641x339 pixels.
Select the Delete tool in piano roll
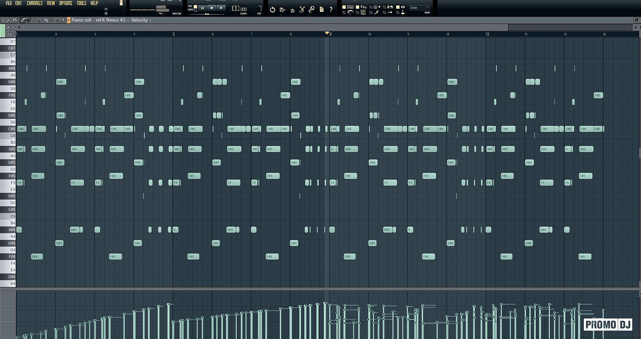(34, 20)
